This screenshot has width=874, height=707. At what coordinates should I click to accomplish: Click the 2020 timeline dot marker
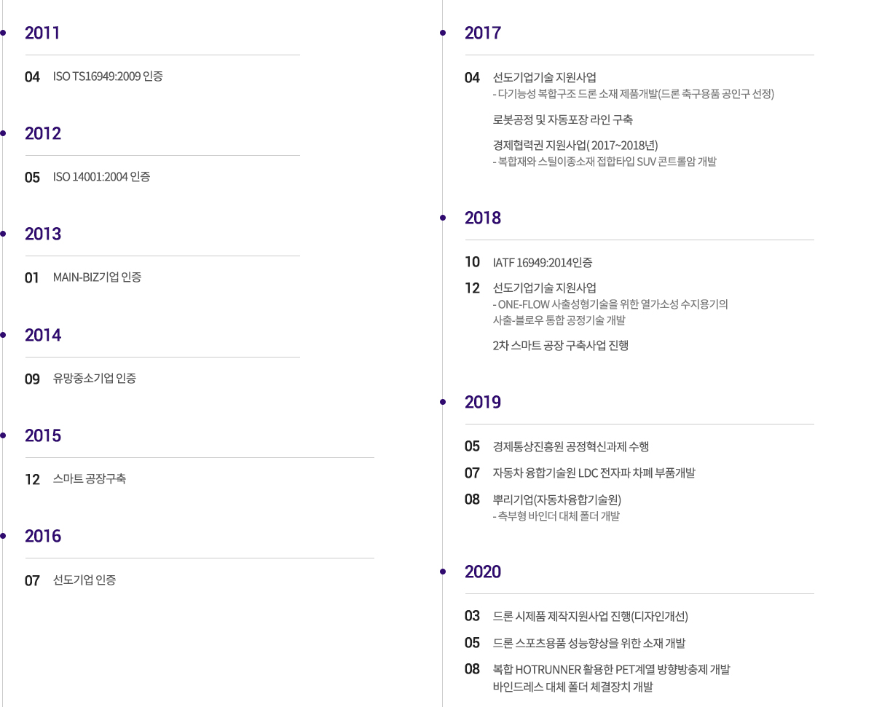pos(442,572)
